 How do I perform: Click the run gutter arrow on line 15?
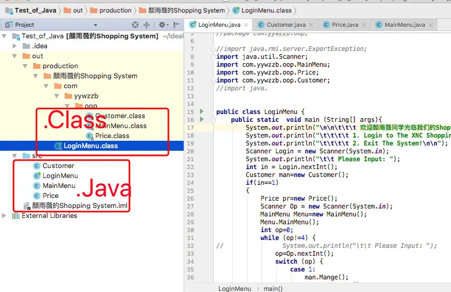click(202, 111)
